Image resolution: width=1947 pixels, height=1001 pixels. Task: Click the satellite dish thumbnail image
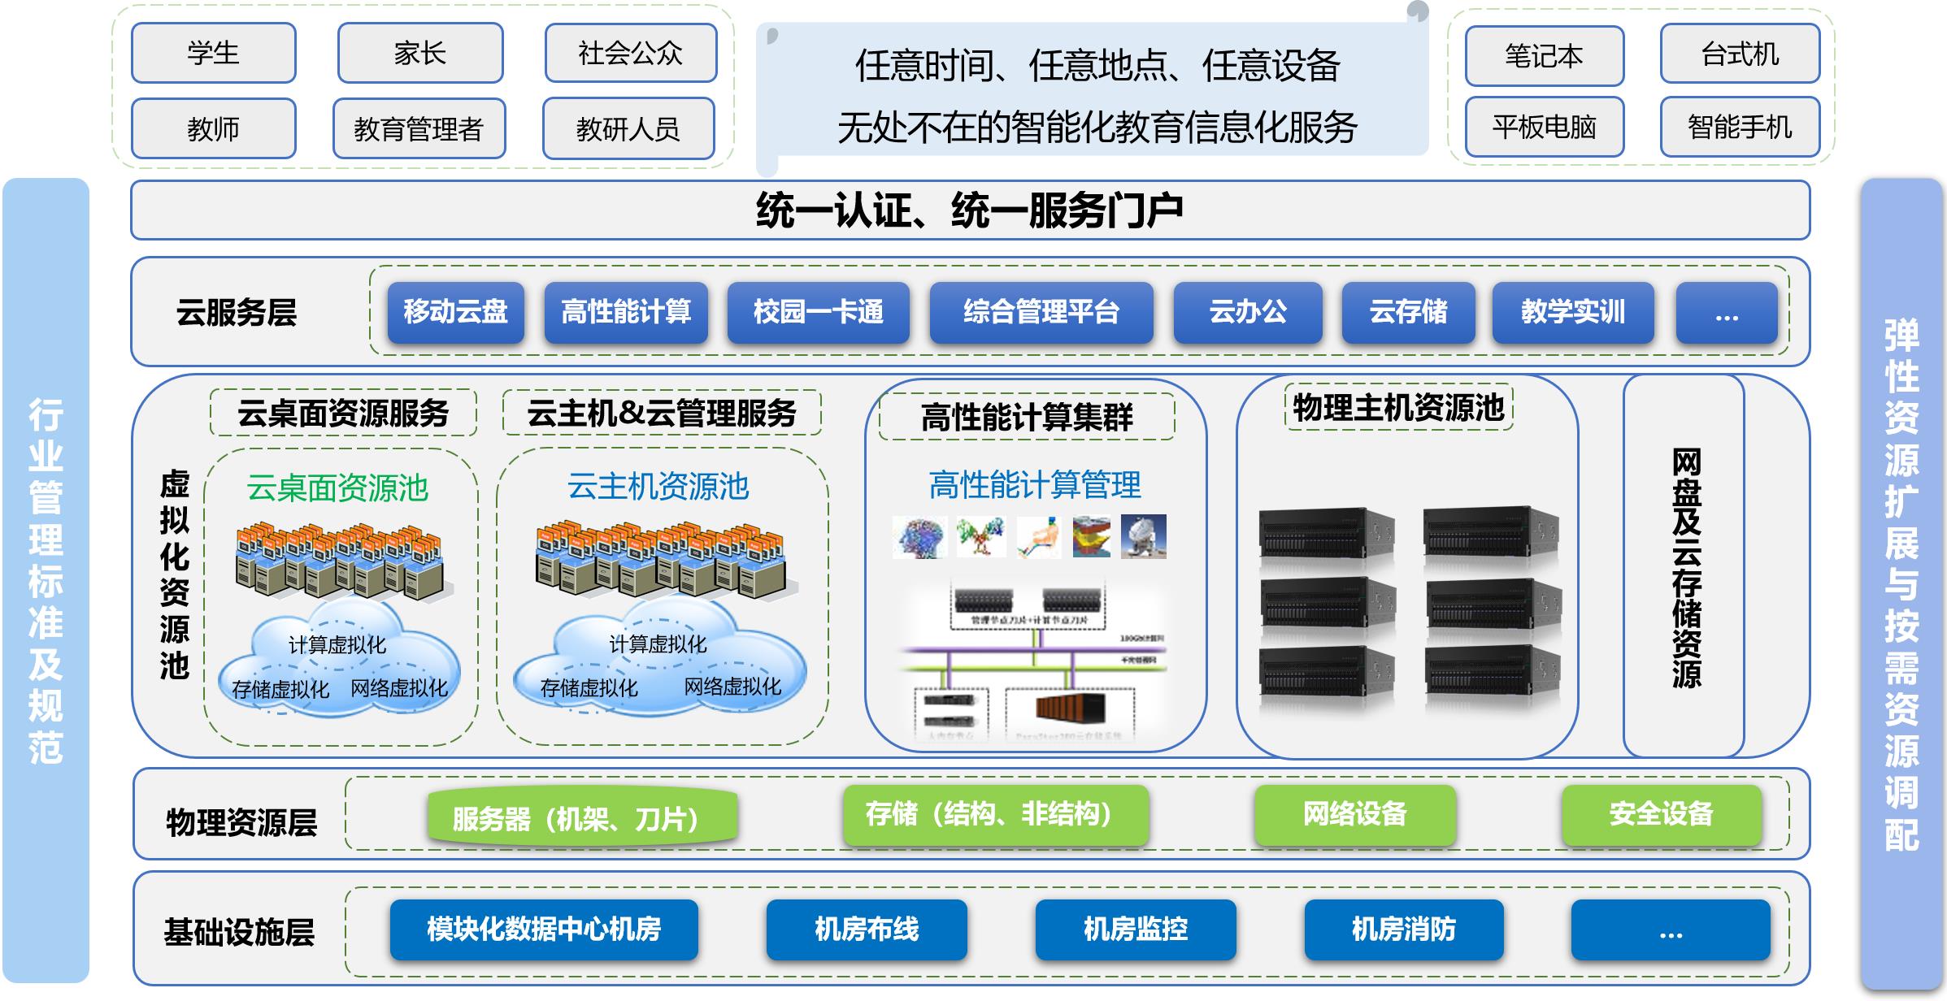coord(1143,536)
